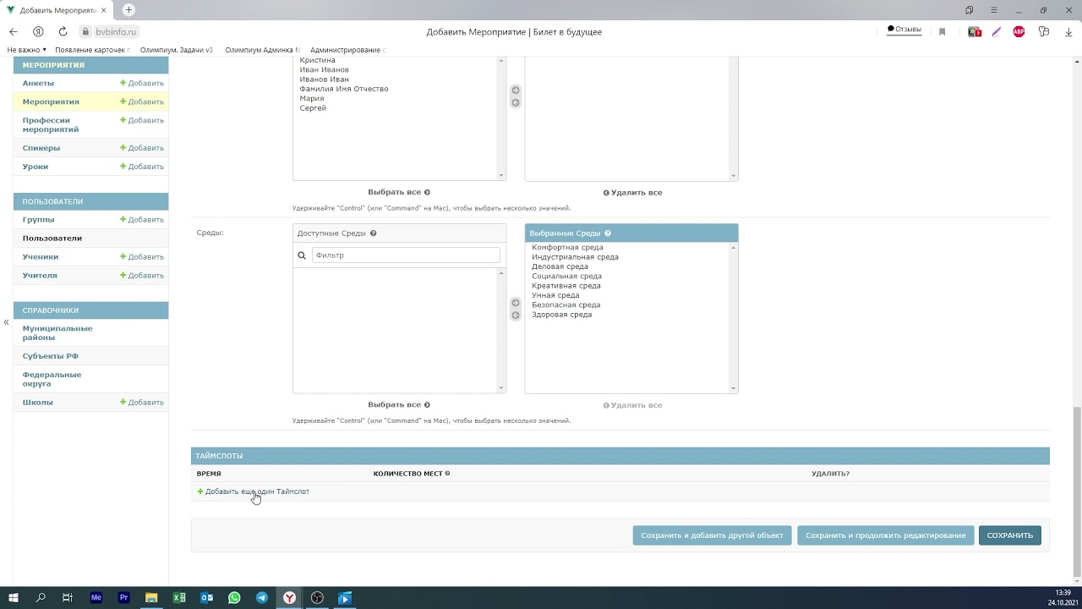Click the Фильтр field for Доступные Среды

(406, 255)
